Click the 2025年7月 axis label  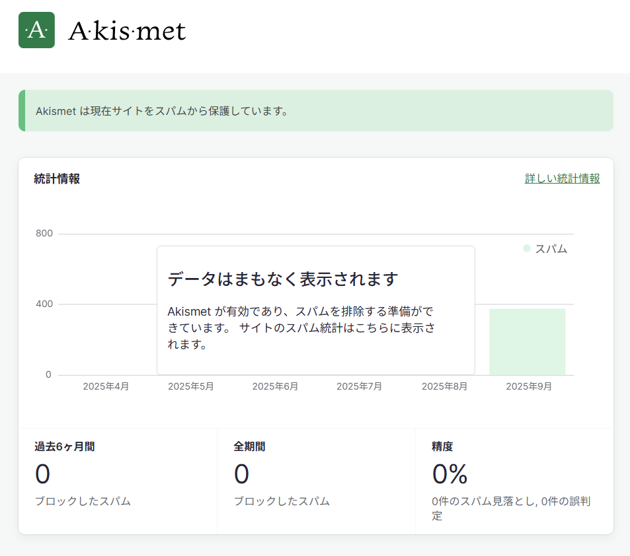[x=359, y=386]
